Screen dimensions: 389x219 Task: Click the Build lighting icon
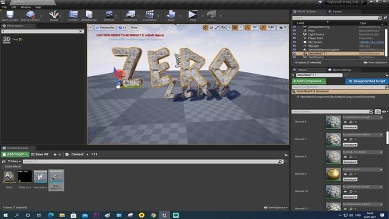tap(171, 16)
